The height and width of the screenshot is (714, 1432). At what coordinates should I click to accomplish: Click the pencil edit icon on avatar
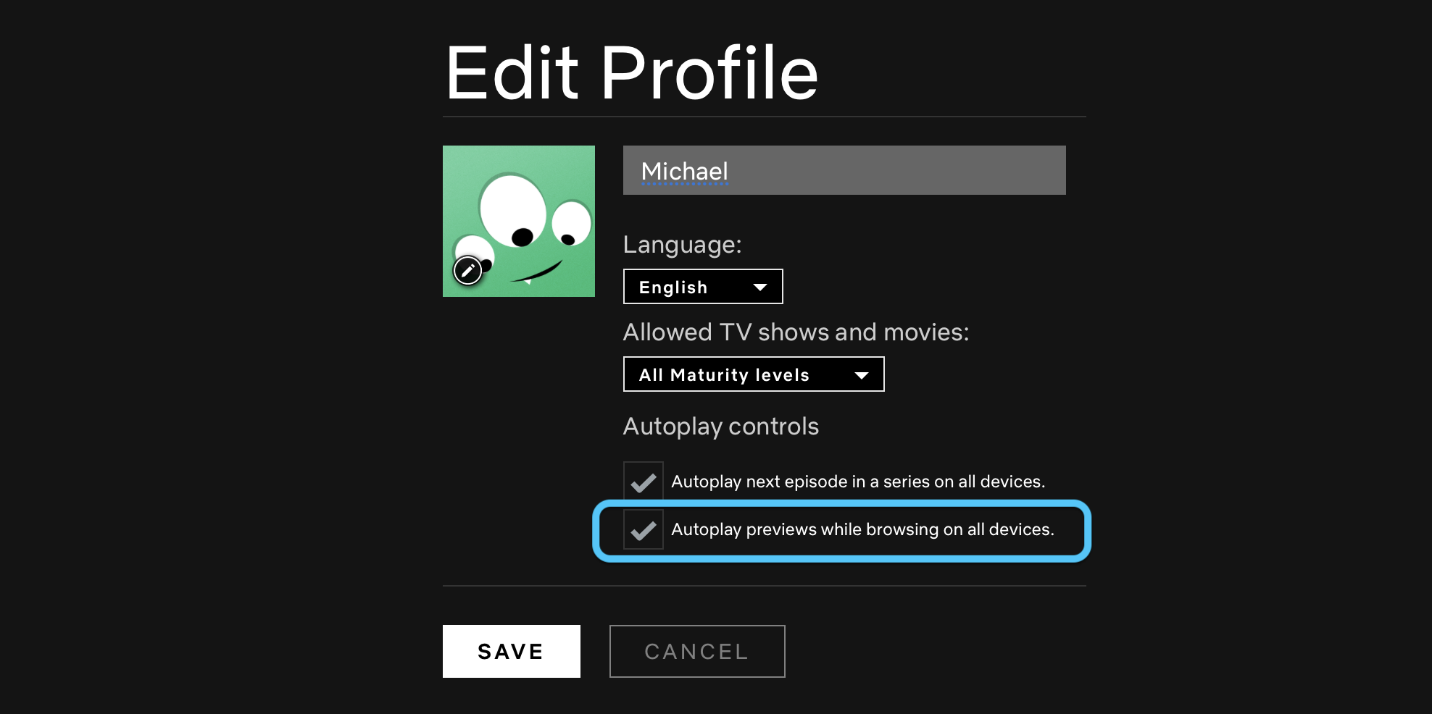[x=467, y=271]
